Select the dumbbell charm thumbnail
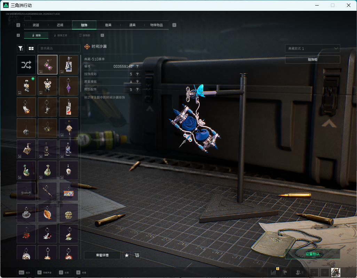357x278 pixels. coord(26,191)
